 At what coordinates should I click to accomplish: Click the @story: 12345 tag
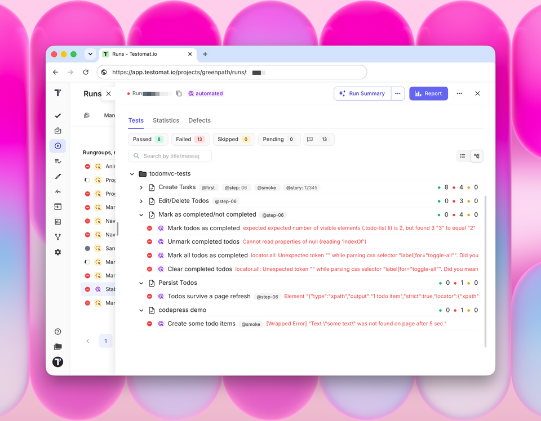[x=301, y=188]
